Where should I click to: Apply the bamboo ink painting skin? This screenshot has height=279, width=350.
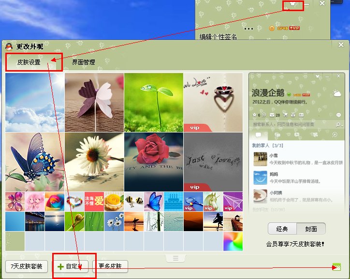(154, 221)
